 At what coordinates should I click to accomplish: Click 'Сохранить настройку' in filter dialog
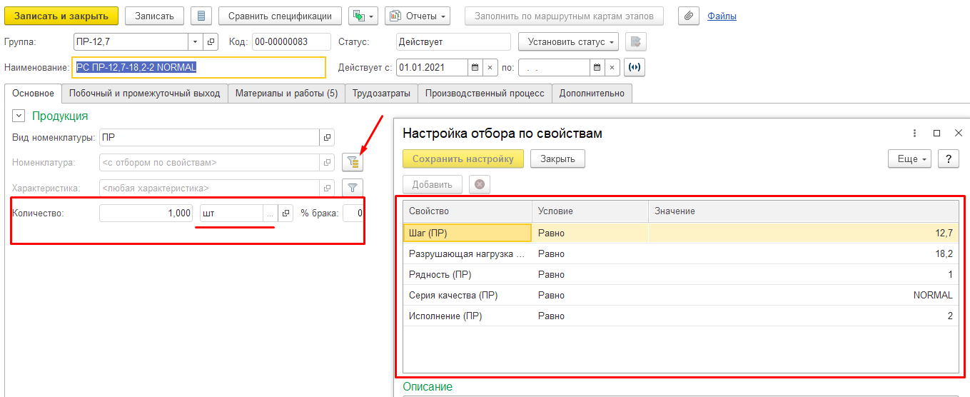click(x=463, y=159)
